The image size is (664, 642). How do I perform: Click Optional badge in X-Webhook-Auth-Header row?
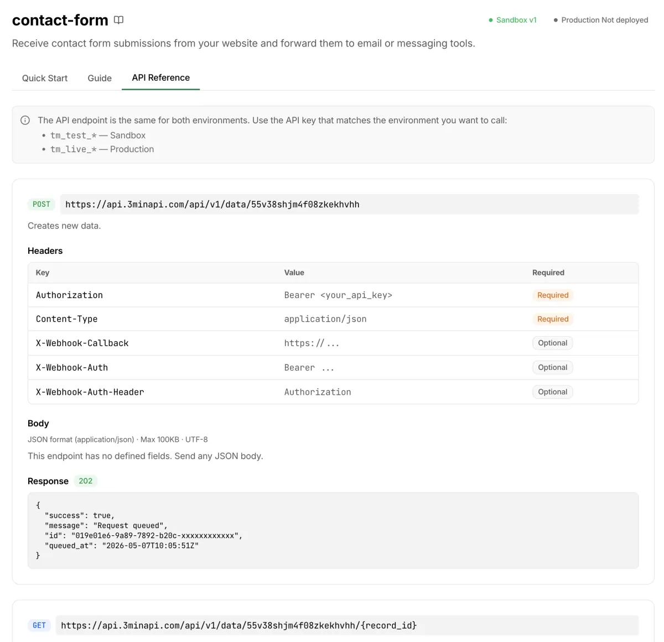(x=553, y=392)
